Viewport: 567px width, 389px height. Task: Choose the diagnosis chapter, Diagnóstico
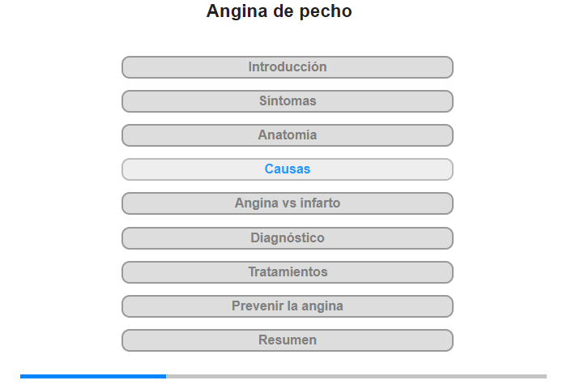(x=288, y=238)
